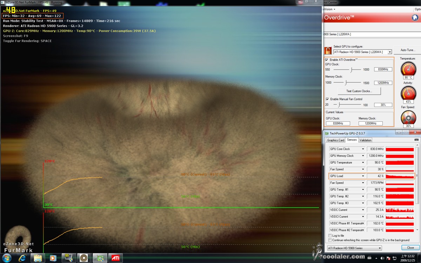Click the VDDCI Current 14.3 A reading
The height and width of the screenshot is (263, 421).
376,216
